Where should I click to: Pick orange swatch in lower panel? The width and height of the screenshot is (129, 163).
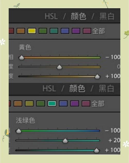pos(18,103)
